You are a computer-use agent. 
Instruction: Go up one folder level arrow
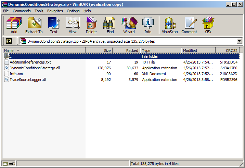coord(9,41)
